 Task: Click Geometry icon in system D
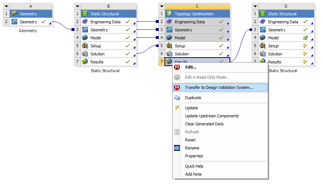pos(263,30)
